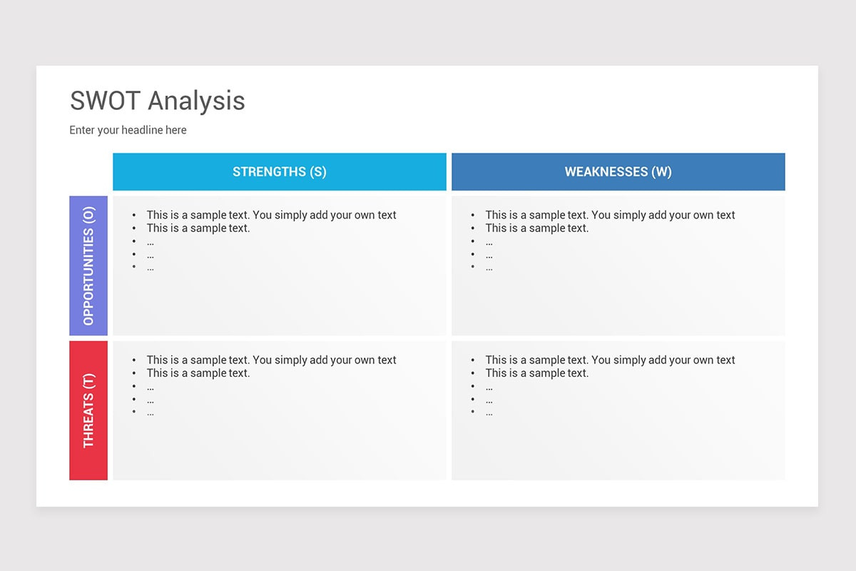Click first bullet in Weaknesses-Threats cell
Viewport: 856px width, 571px height.
click(x=610, y=360)
